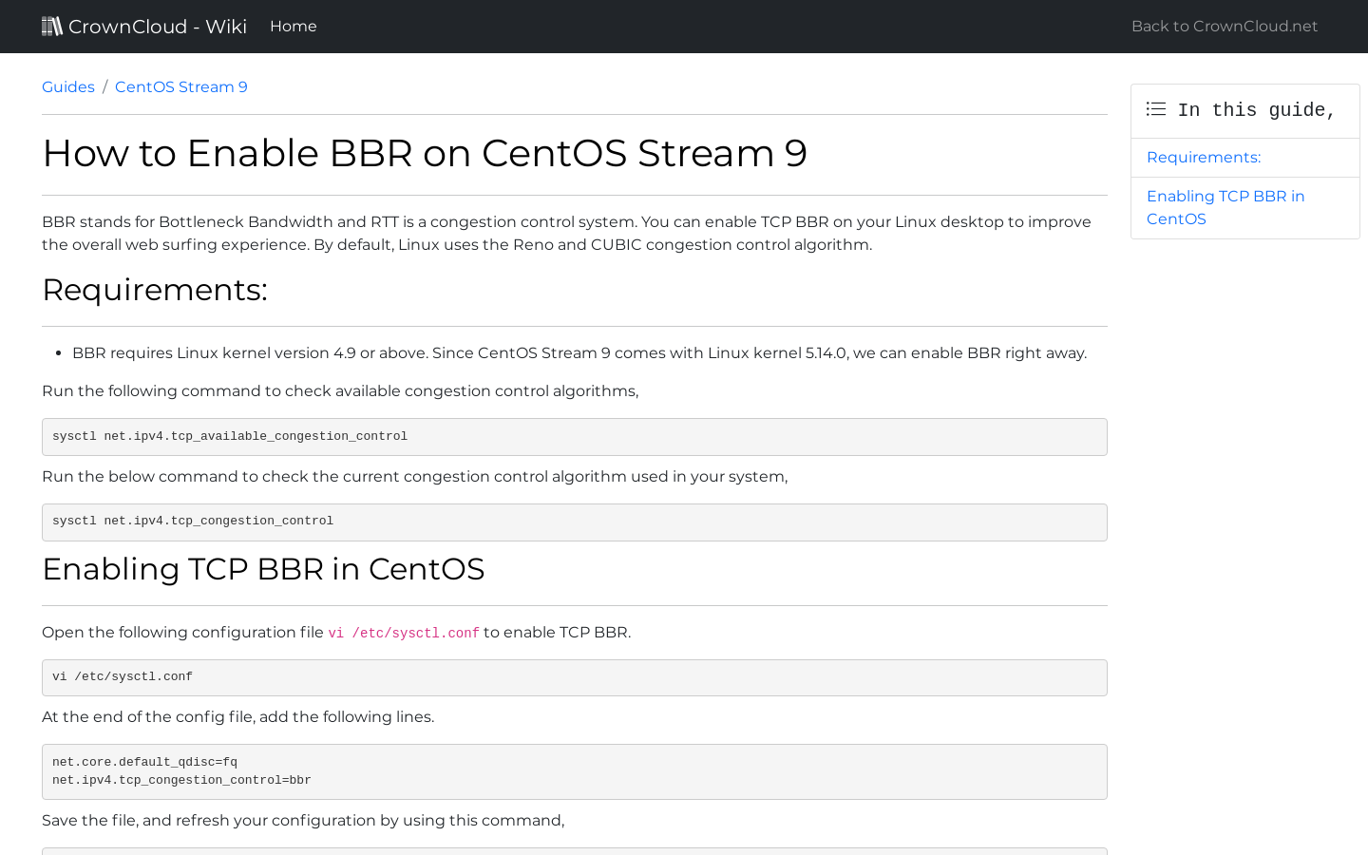Click the 'Requirements:' heading
The height and width of the screenshot is (855, 1368).
(x=154, y=290)
